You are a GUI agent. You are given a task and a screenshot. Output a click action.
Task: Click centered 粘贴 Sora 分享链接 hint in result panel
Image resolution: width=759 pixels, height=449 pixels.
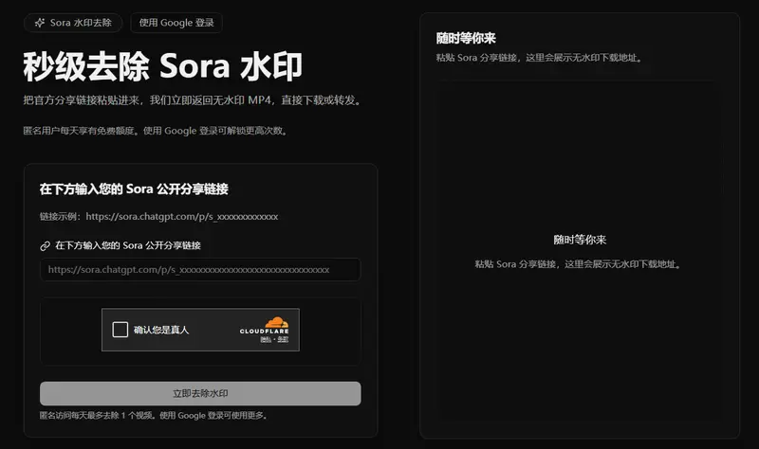tap(579, 264)
